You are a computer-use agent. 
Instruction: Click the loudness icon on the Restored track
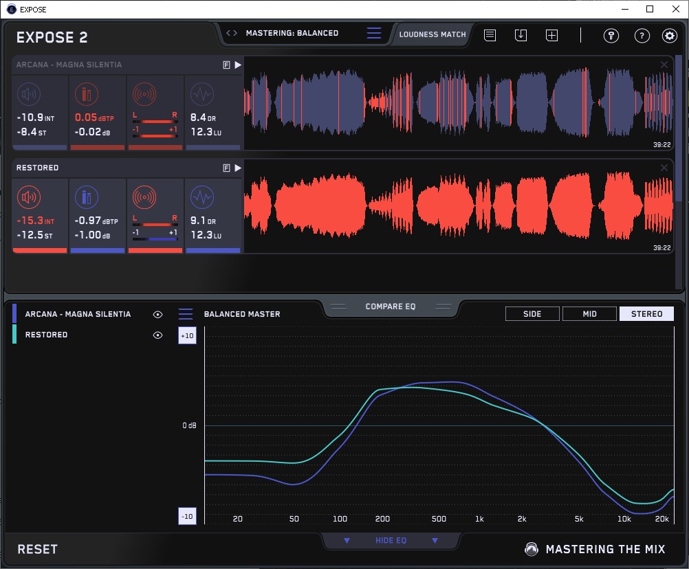29,197
